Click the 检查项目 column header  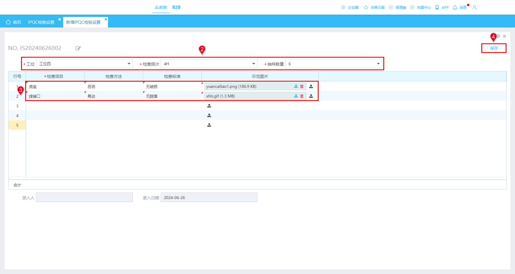click(55, 76)
